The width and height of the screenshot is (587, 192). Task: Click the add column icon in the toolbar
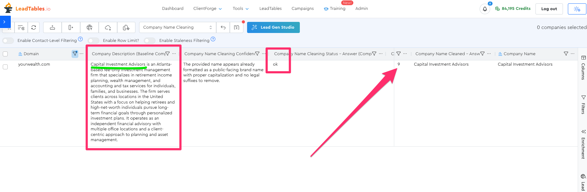coord(71,27)
